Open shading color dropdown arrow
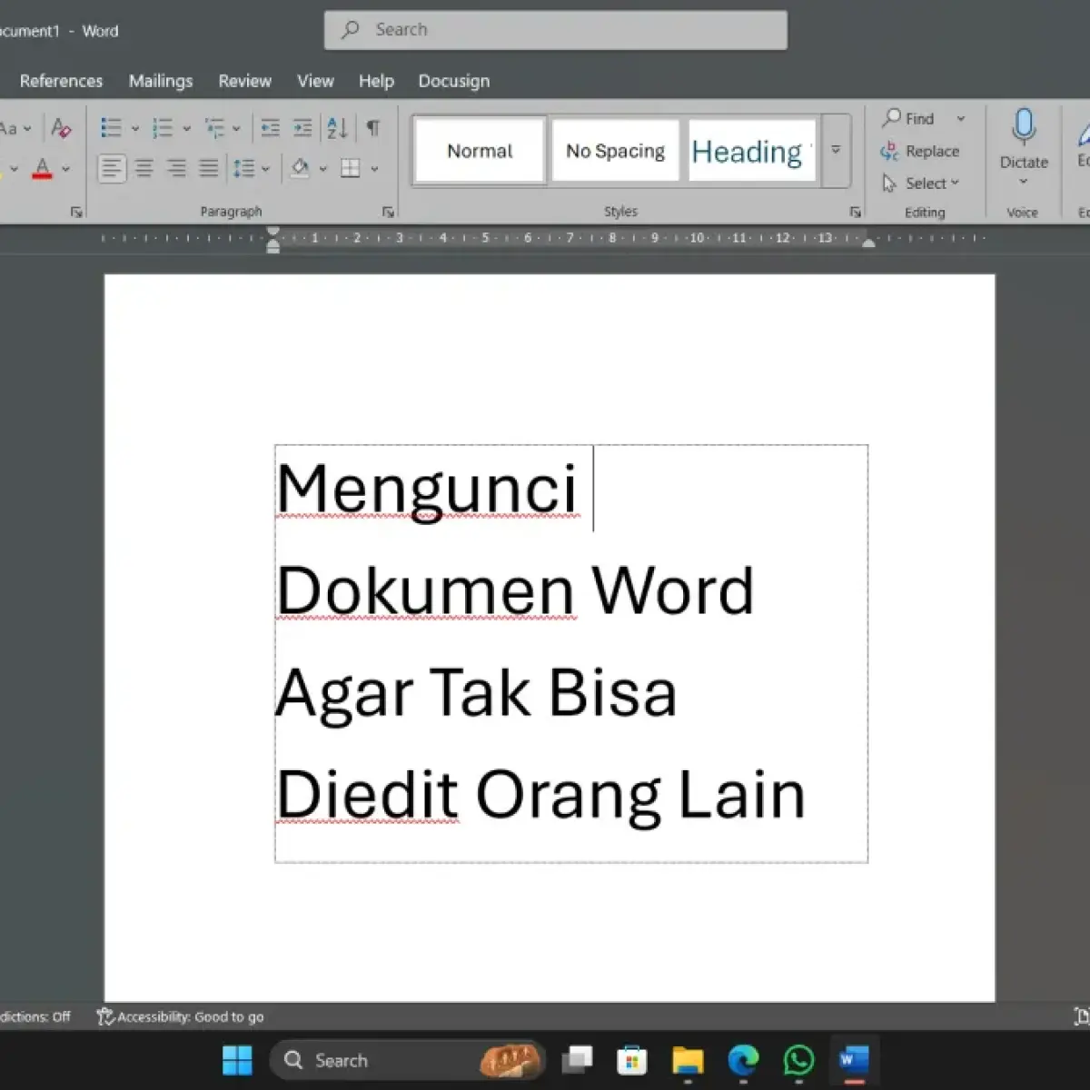Viewport: 1090px width, 1090px height. click(322, 169)
